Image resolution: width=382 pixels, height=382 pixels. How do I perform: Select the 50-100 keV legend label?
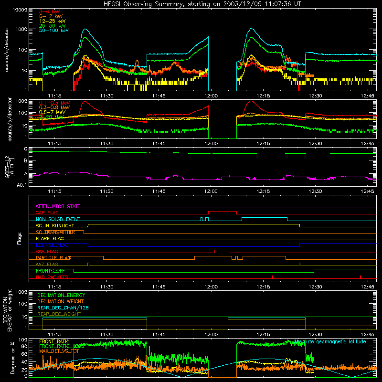pyautogui.click(x=54, y=31)
